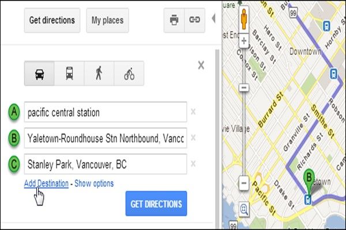Screen dimensions: 346x230
Task: Select driving mode car icon
Action: 39,74
